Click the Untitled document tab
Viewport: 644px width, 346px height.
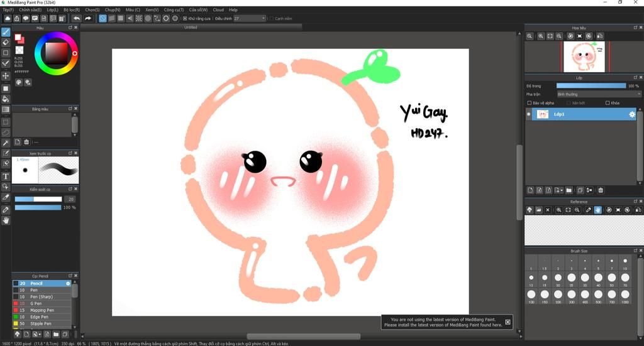tap(191, 28)
